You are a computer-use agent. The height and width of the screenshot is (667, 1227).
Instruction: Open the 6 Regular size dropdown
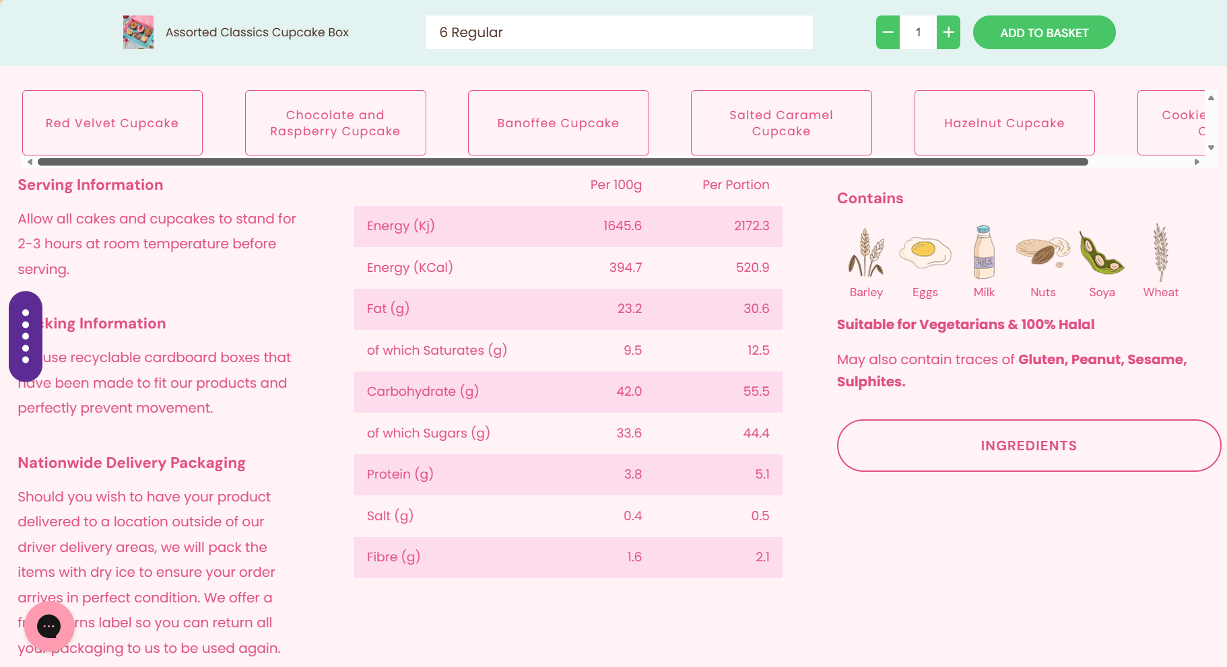coord(619,32)
